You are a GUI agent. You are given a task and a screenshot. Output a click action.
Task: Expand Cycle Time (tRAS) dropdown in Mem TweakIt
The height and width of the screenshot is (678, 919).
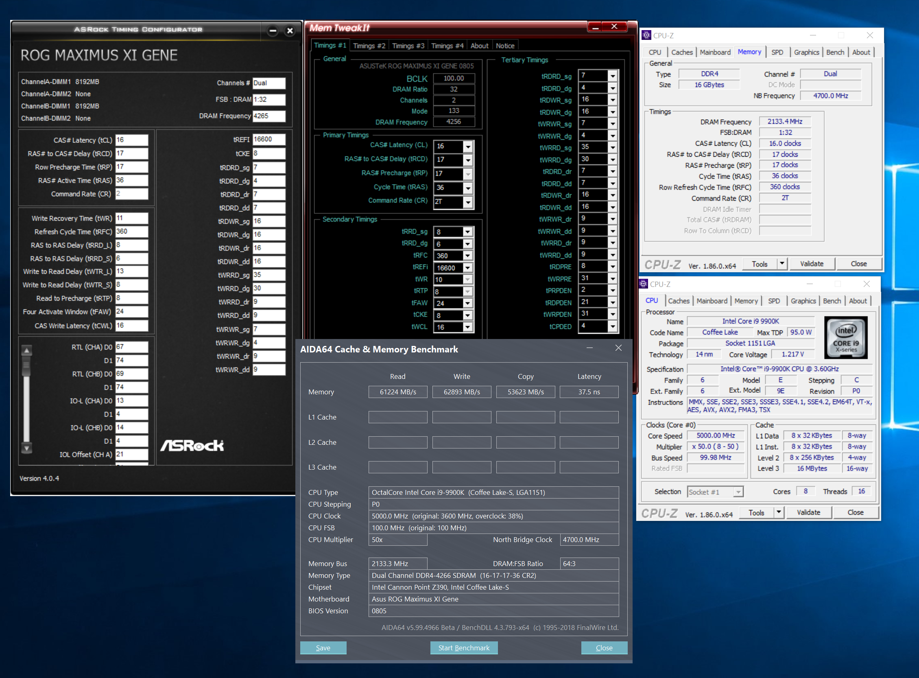click(x=468, y=188)
